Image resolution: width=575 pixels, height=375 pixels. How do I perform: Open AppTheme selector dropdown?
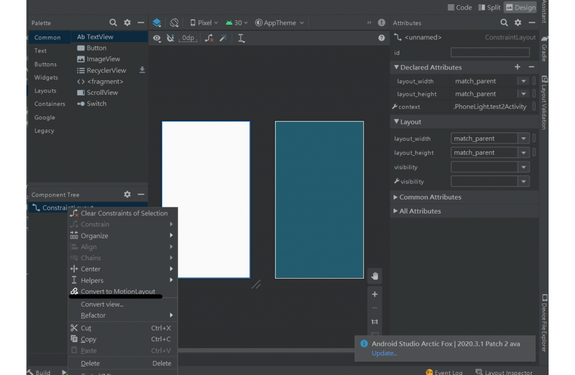280,23
